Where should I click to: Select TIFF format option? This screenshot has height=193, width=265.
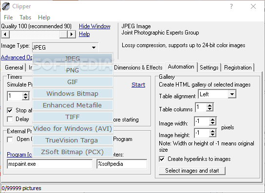73,117
